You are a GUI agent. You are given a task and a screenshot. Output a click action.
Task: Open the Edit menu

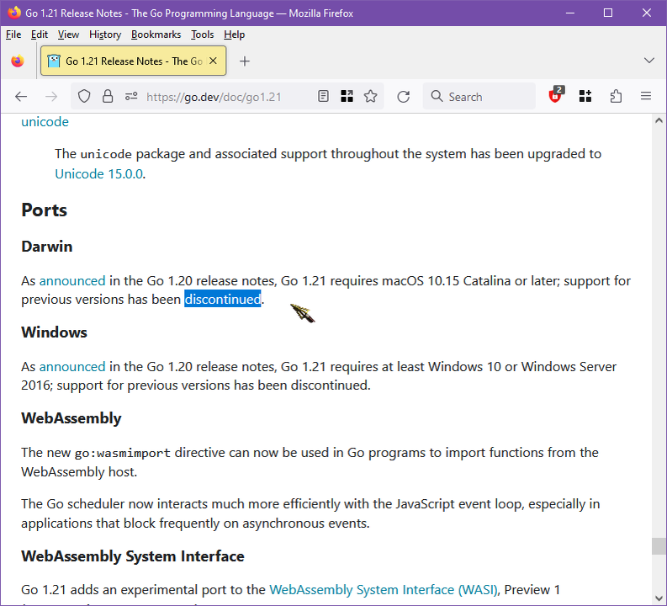[x=40, y=35]
